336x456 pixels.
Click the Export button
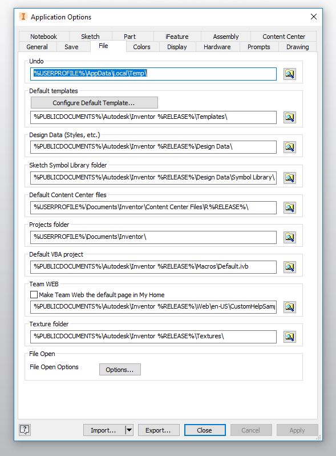pos(159,430)
